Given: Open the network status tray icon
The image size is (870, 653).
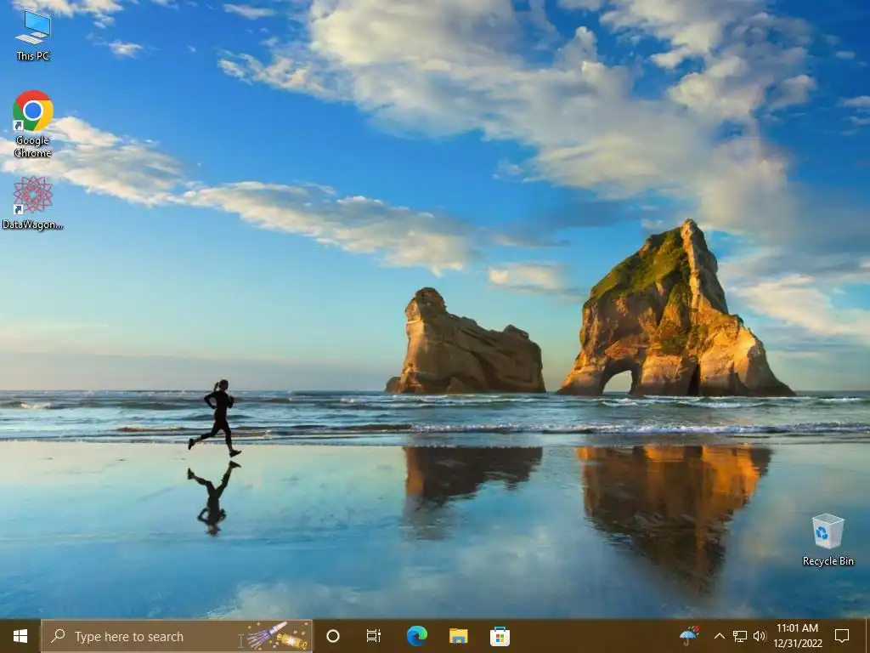Looking at the screenshot, I should point(740,636).
